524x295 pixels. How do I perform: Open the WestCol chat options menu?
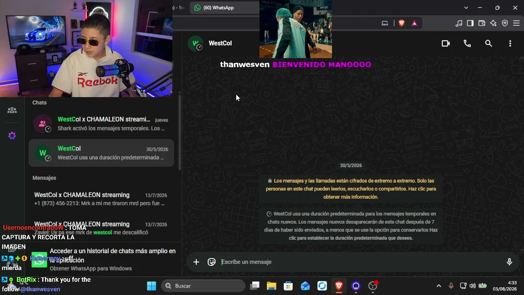click(x=510, y=43)
